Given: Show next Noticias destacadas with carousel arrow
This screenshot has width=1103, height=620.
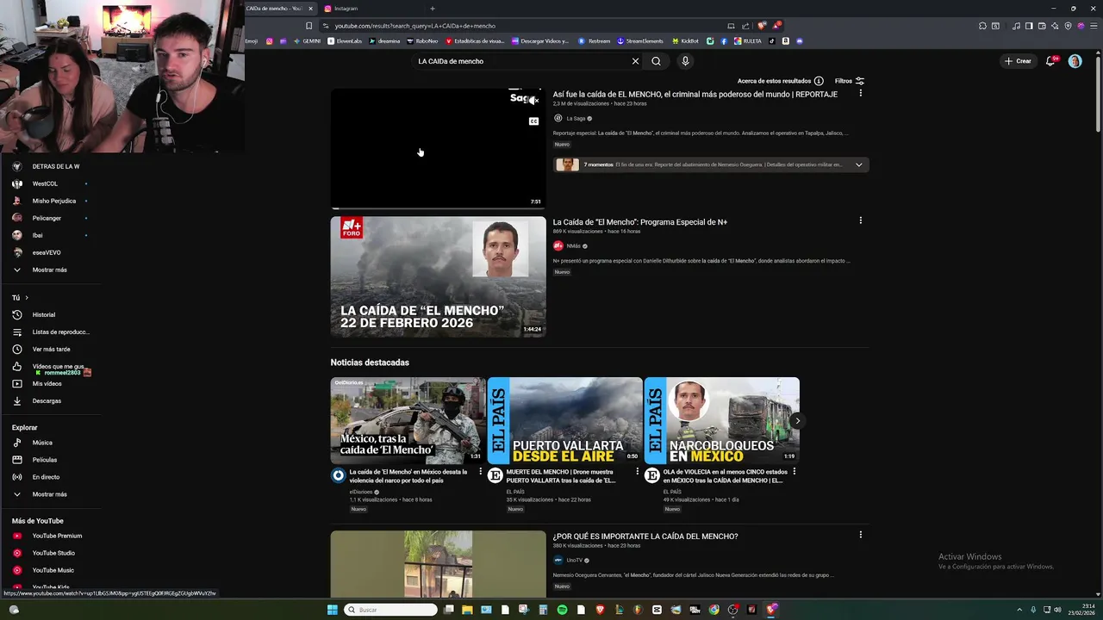Looking at the screenshot, I should pyautogui.click(x=797, y=421).
